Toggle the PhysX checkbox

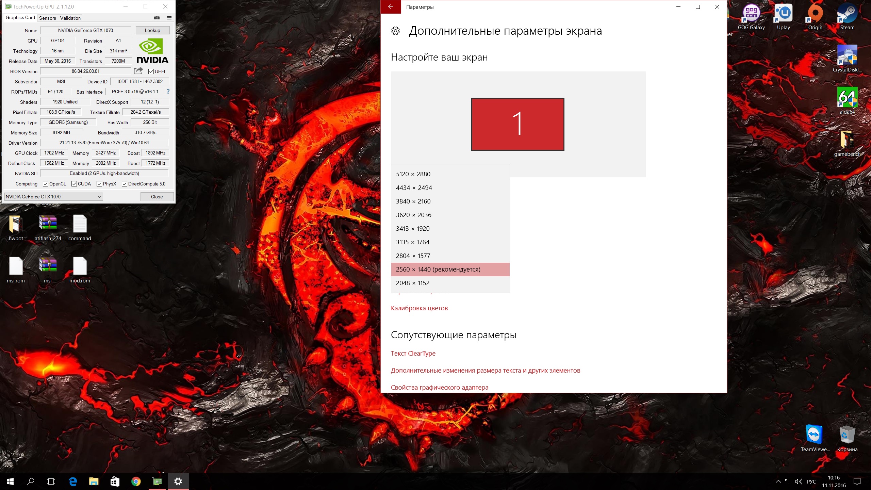pyautogui.click(x=99, y=184)
